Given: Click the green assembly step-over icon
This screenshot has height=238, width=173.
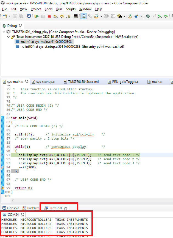Looking at the screenshot, I should [166, 16].
